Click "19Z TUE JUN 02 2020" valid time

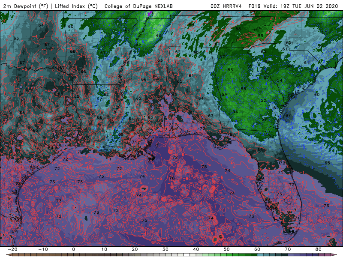tap(309, 6)
